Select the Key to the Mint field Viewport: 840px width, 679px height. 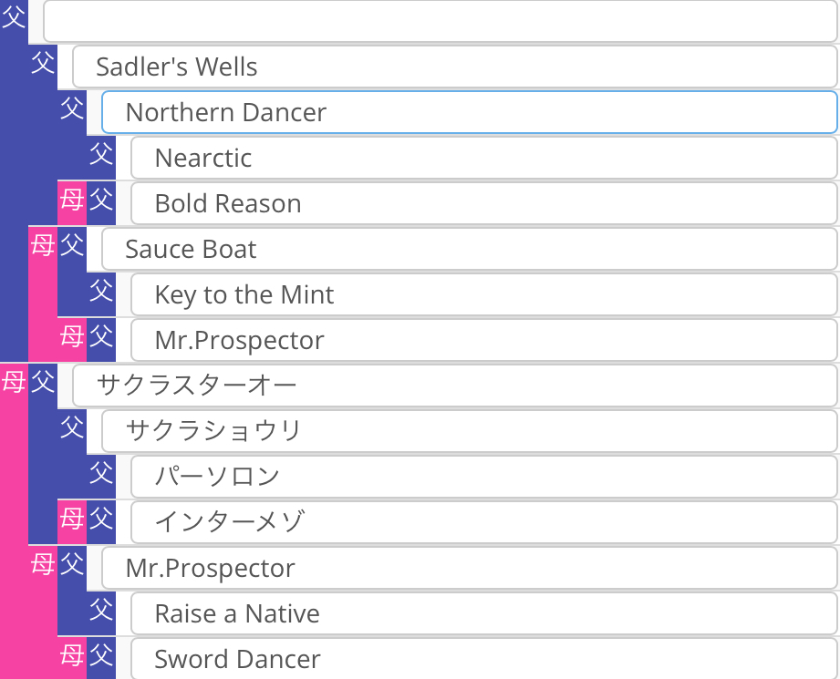click(x=483, y=294)
